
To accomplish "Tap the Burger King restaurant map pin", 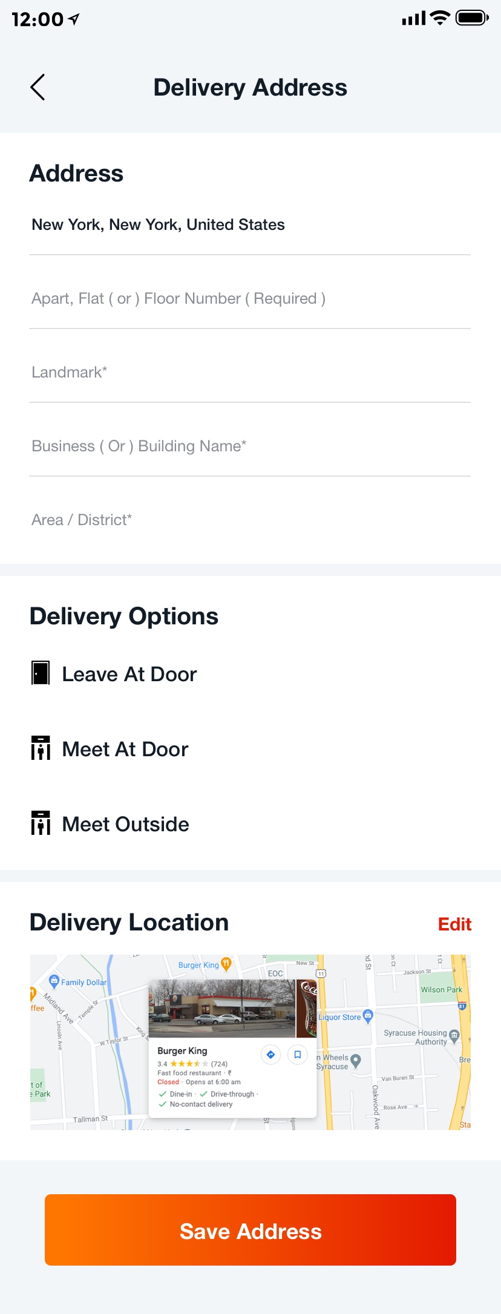I will click(226, 963).
